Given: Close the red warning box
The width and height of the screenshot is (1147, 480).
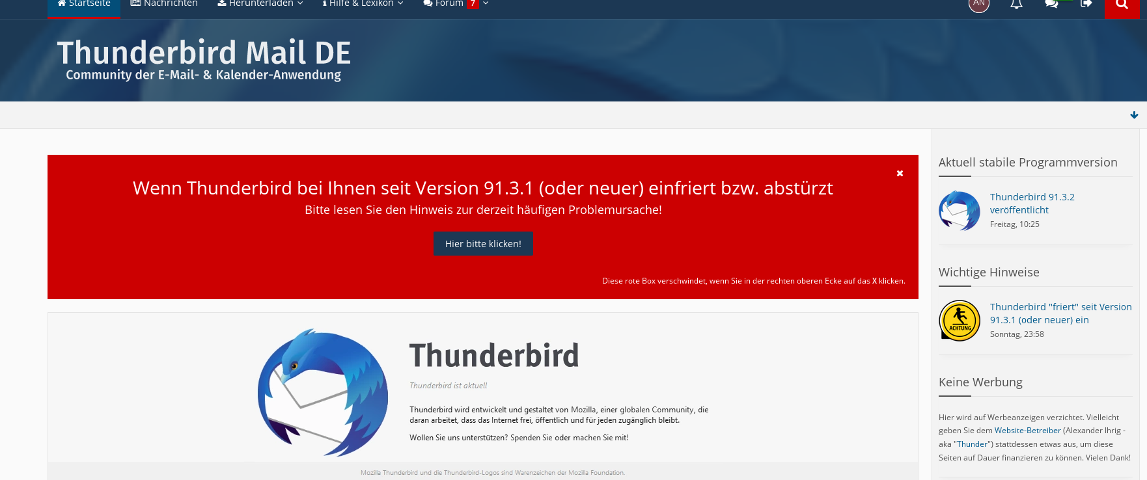Looking at the screenshot, I should tap(900, 174).
